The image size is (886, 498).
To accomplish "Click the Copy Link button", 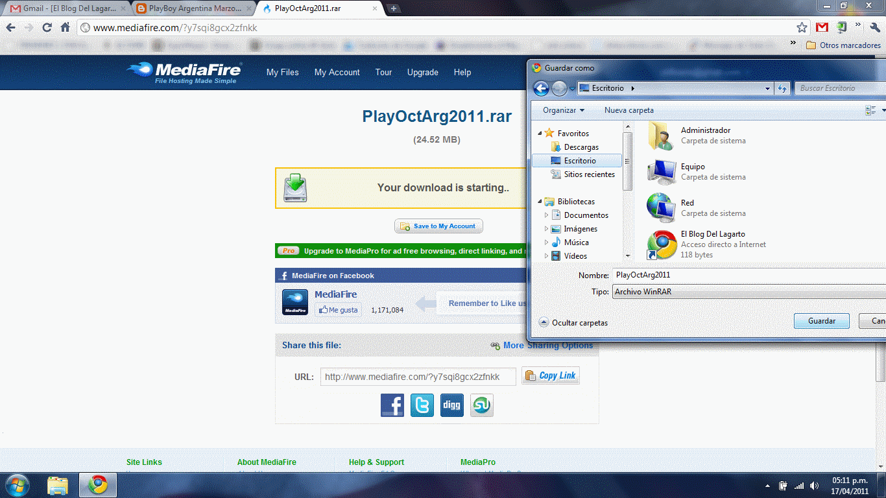I will coord(550,375).
